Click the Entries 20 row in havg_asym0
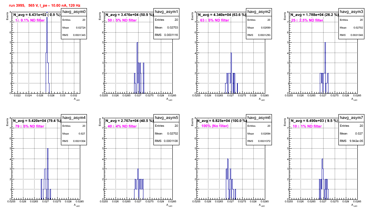 [74, 20]
